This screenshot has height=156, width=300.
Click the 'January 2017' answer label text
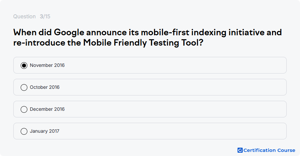45,131
